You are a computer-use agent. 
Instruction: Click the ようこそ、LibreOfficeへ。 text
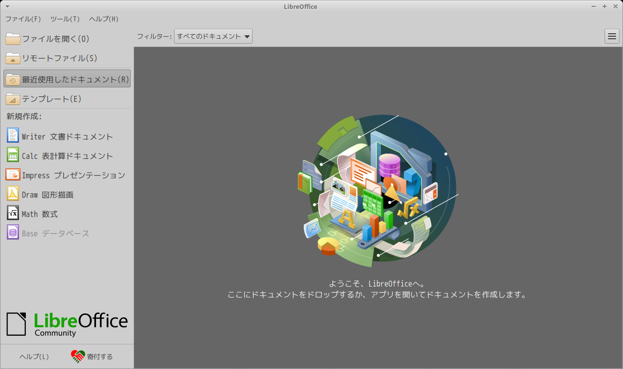(x=376, y=284)
